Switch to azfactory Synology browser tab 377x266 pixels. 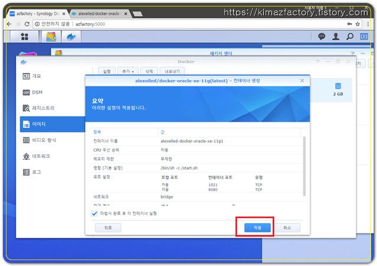coord(37,14)
